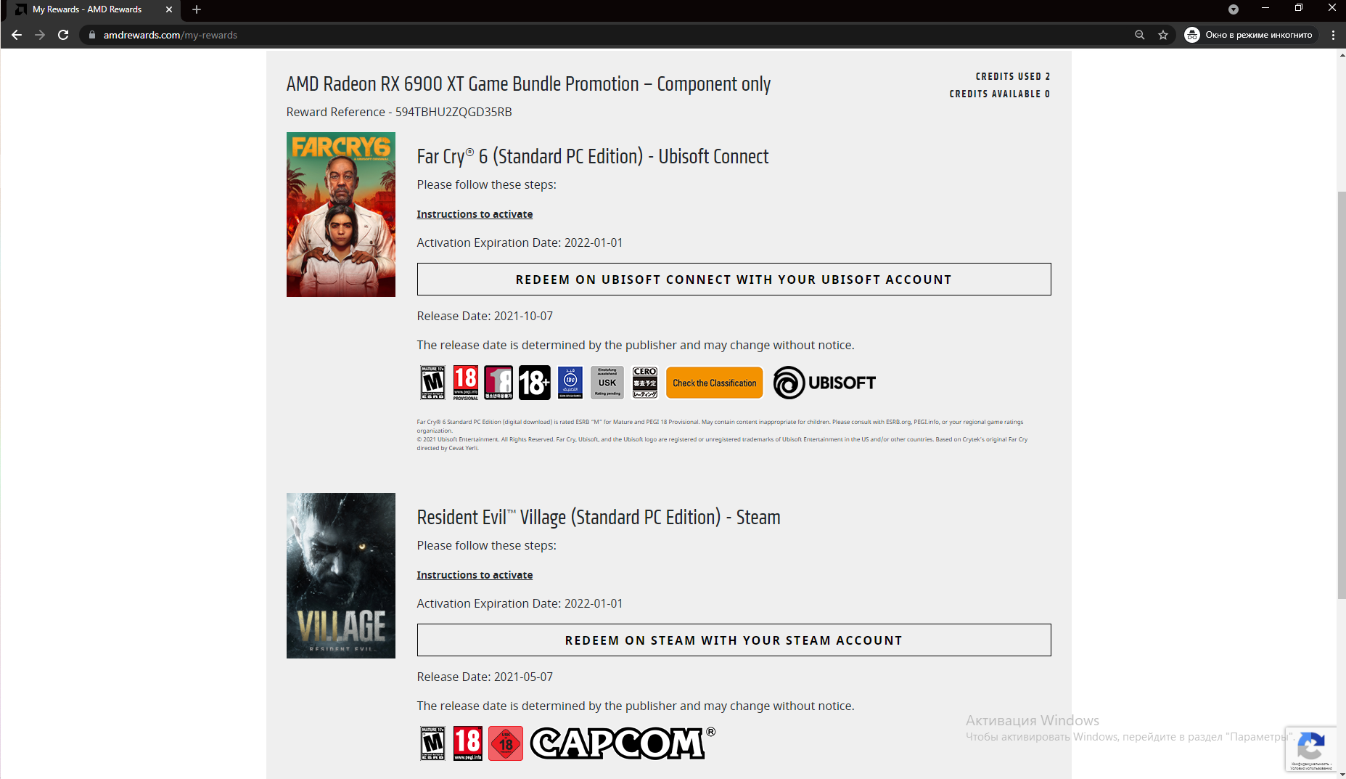Click the ESRB Mature icon for Resident Evil Village
This screenshot has height=779, width=1346.
pos(433,743)
